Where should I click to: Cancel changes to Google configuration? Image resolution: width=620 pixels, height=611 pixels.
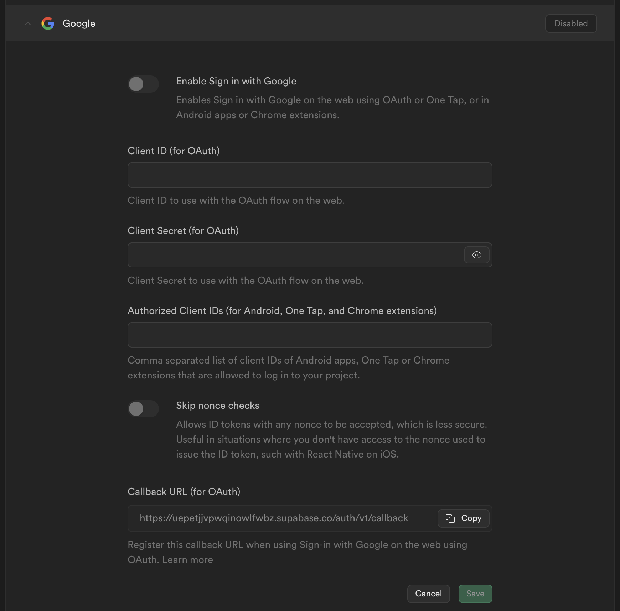[x=428, y=594]
